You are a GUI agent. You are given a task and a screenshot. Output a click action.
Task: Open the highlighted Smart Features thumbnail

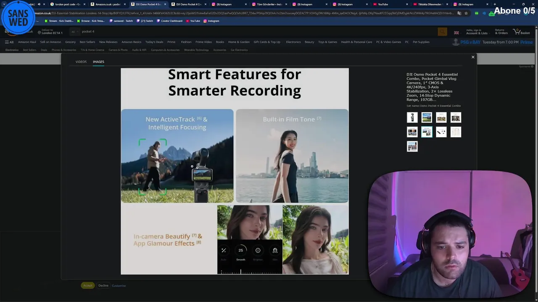coord(427,132)
